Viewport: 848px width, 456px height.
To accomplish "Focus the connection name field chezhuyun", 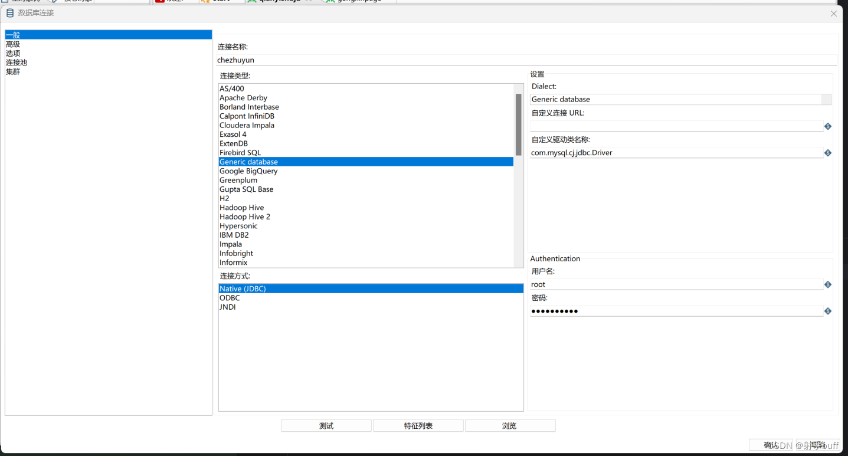I will pos(527,60).
